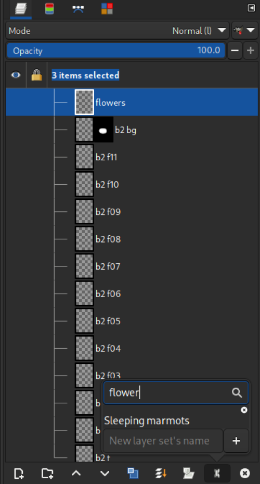Add new layer set with plus button
Screen dimensions: 260x484
click(236, 441)
